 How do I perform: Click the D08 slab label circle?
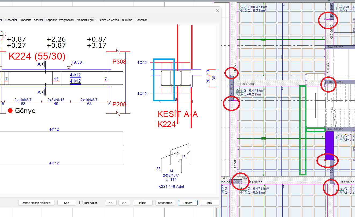pos(243,8)
